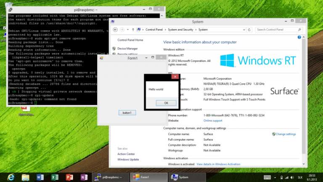Maximize the System window

(292, 21)
